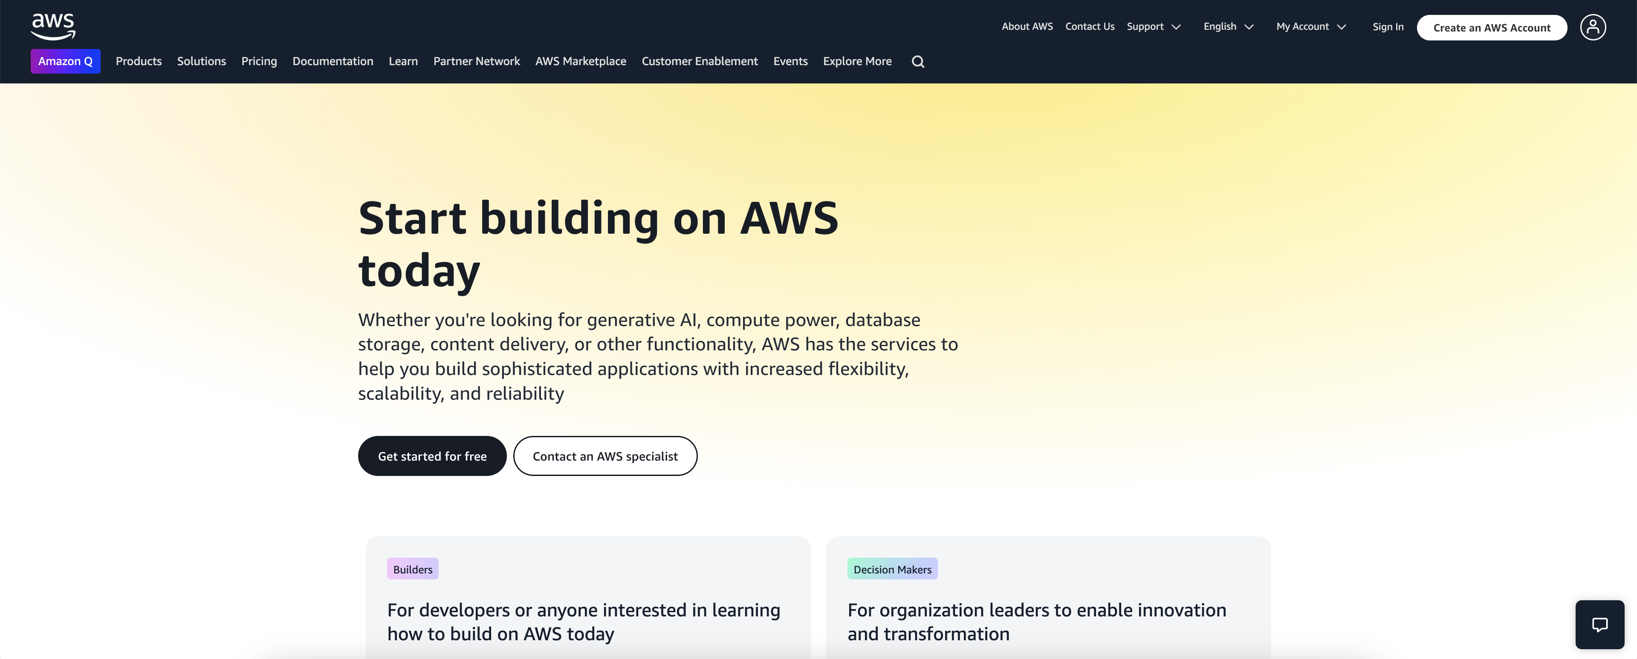Open the Documentation nav item
Screen dimensions: 1637x659
(333, 62)
